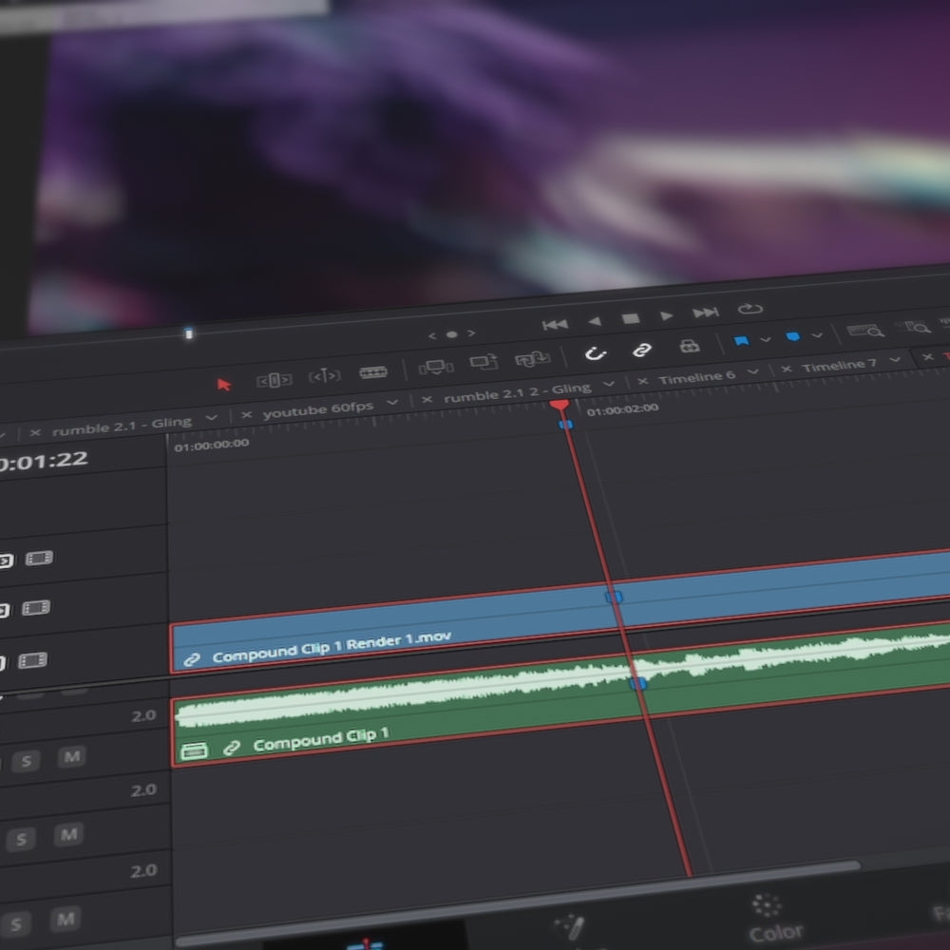950x950 pixels.
Task: Open the marker color dropdown arrow
Action: point(817,335)
